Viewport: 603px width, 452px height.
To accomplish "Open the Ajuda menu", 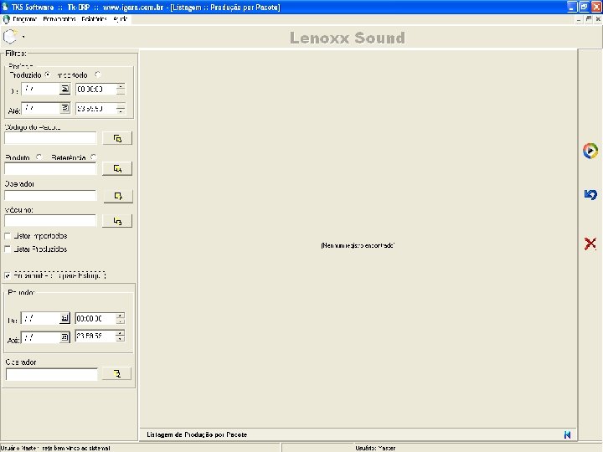I will coord(121,18).
